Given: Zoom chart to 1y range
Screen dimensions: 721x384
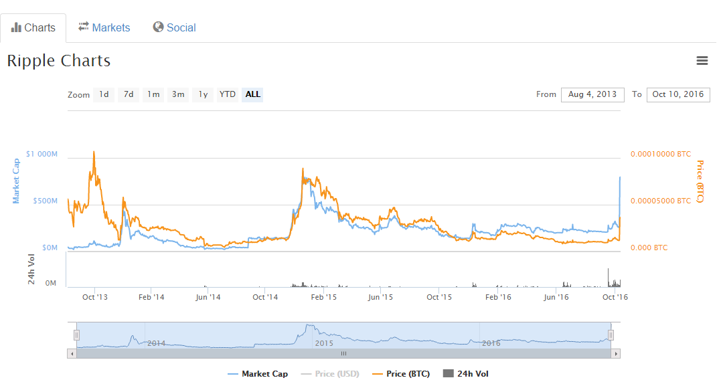Looking at the screenshot, I should pyautogui.click(x=202, y=94).
